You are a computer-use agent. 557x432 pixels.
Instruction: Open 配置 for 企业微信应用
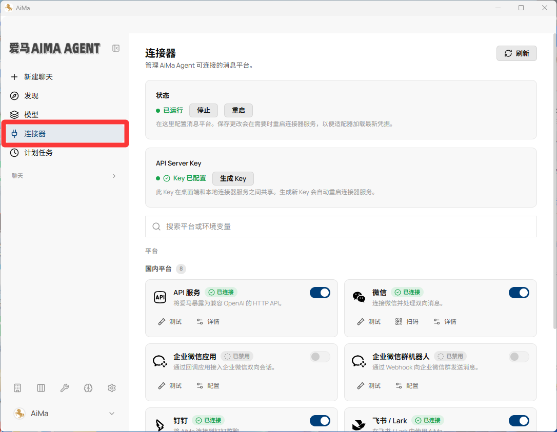pos(208,385)
